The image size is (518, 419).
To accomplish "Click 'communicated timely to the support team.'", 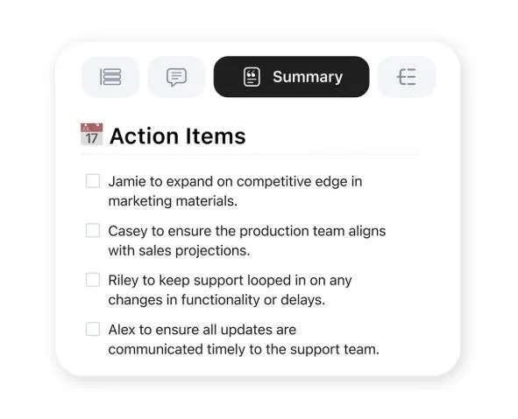I will (244, 349).
